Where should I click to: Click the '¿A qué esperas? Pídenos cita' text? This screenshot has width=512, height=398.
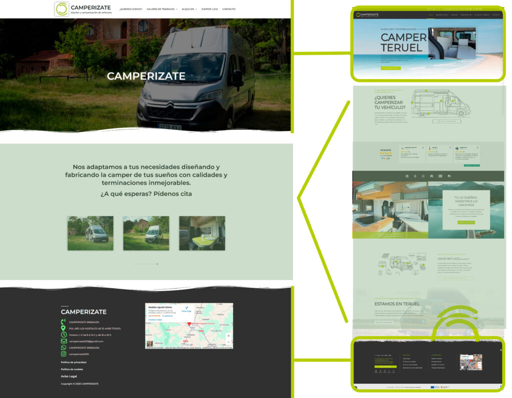[x=146, y=193]
